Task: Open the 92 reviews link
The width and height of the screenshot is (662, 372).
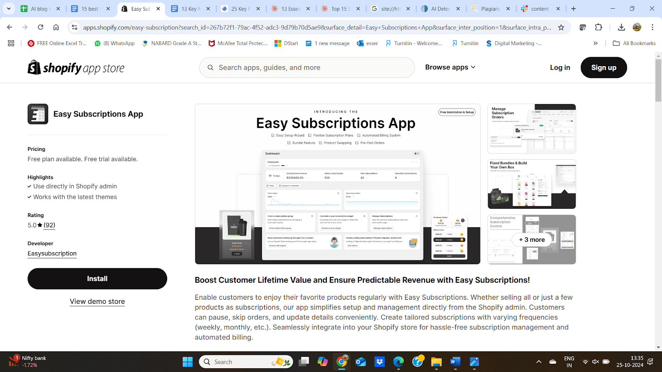Action: coord(49,225)
